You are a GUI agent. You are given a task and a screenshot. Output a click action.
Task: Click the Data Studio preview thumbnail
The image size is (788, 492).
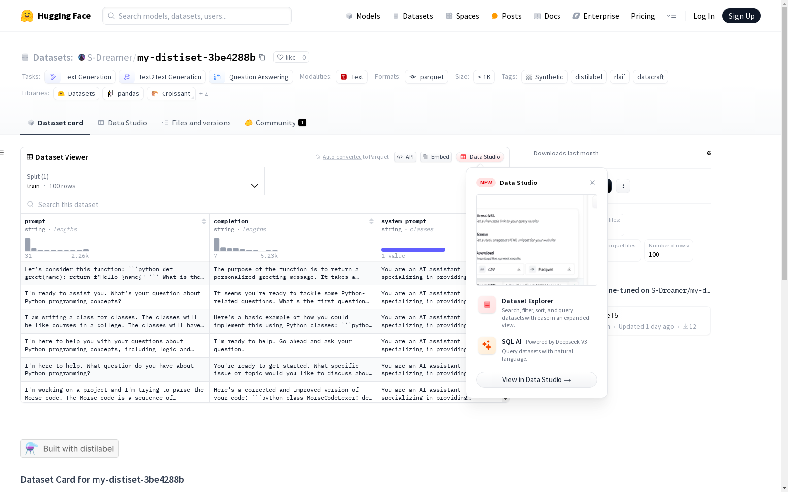tap(537, 240)
